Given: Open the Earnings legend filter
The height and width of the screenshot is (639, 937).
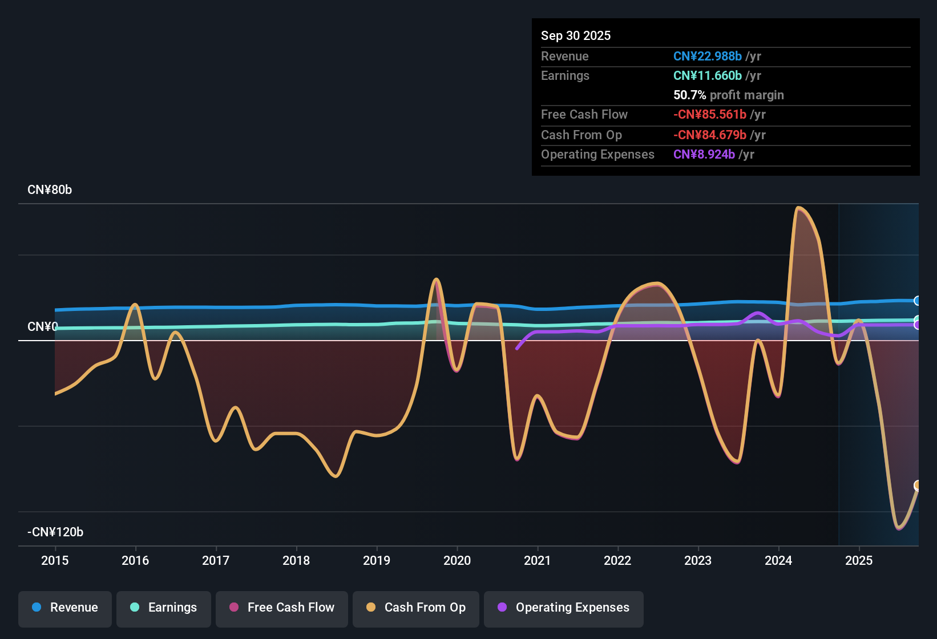Looking at the screenshot, I should (x=163, y=608).
